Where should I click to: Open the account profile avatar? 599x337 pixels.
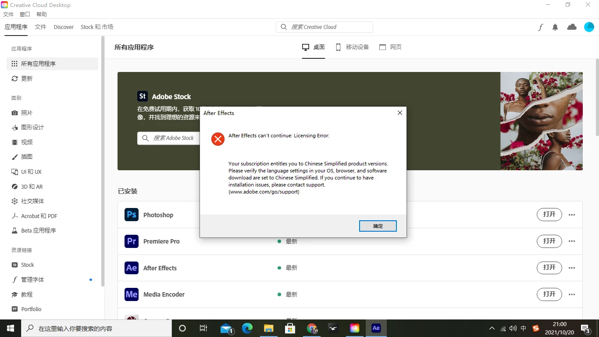589,27
